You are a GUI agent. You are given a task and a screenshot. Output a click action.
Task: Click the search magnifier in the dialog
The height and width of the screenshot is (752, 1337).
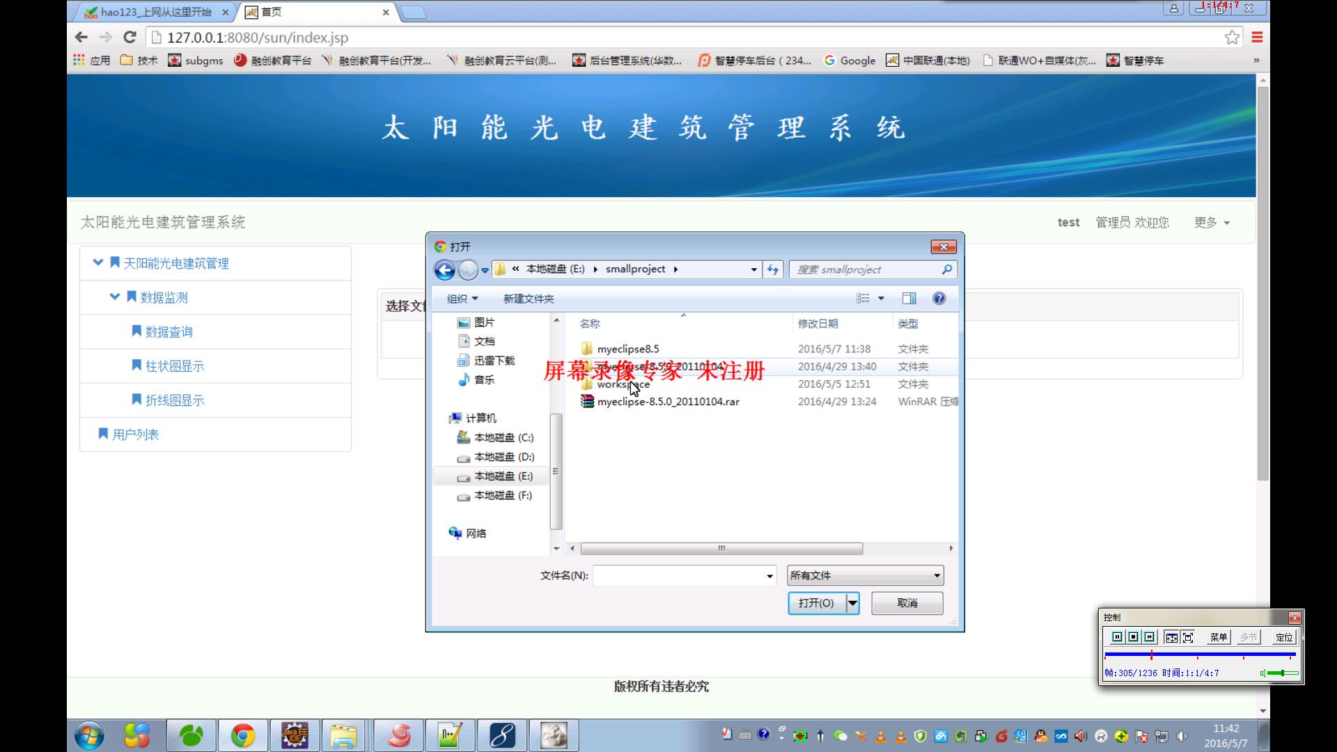(x=946, y=269)
